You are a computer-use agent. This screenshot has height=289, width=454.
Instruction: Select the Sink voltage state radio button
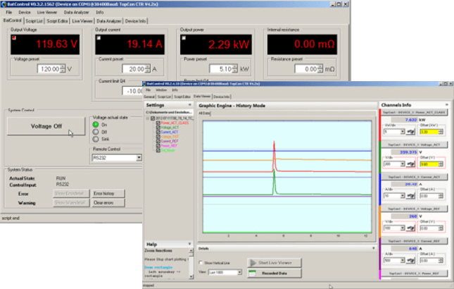96,140
